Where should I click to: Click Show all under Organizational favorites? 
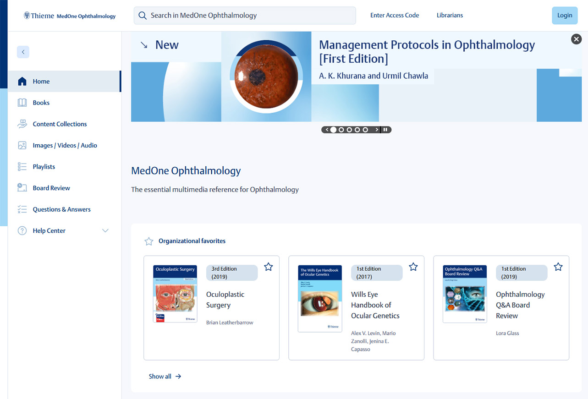[x=165, y=376]
